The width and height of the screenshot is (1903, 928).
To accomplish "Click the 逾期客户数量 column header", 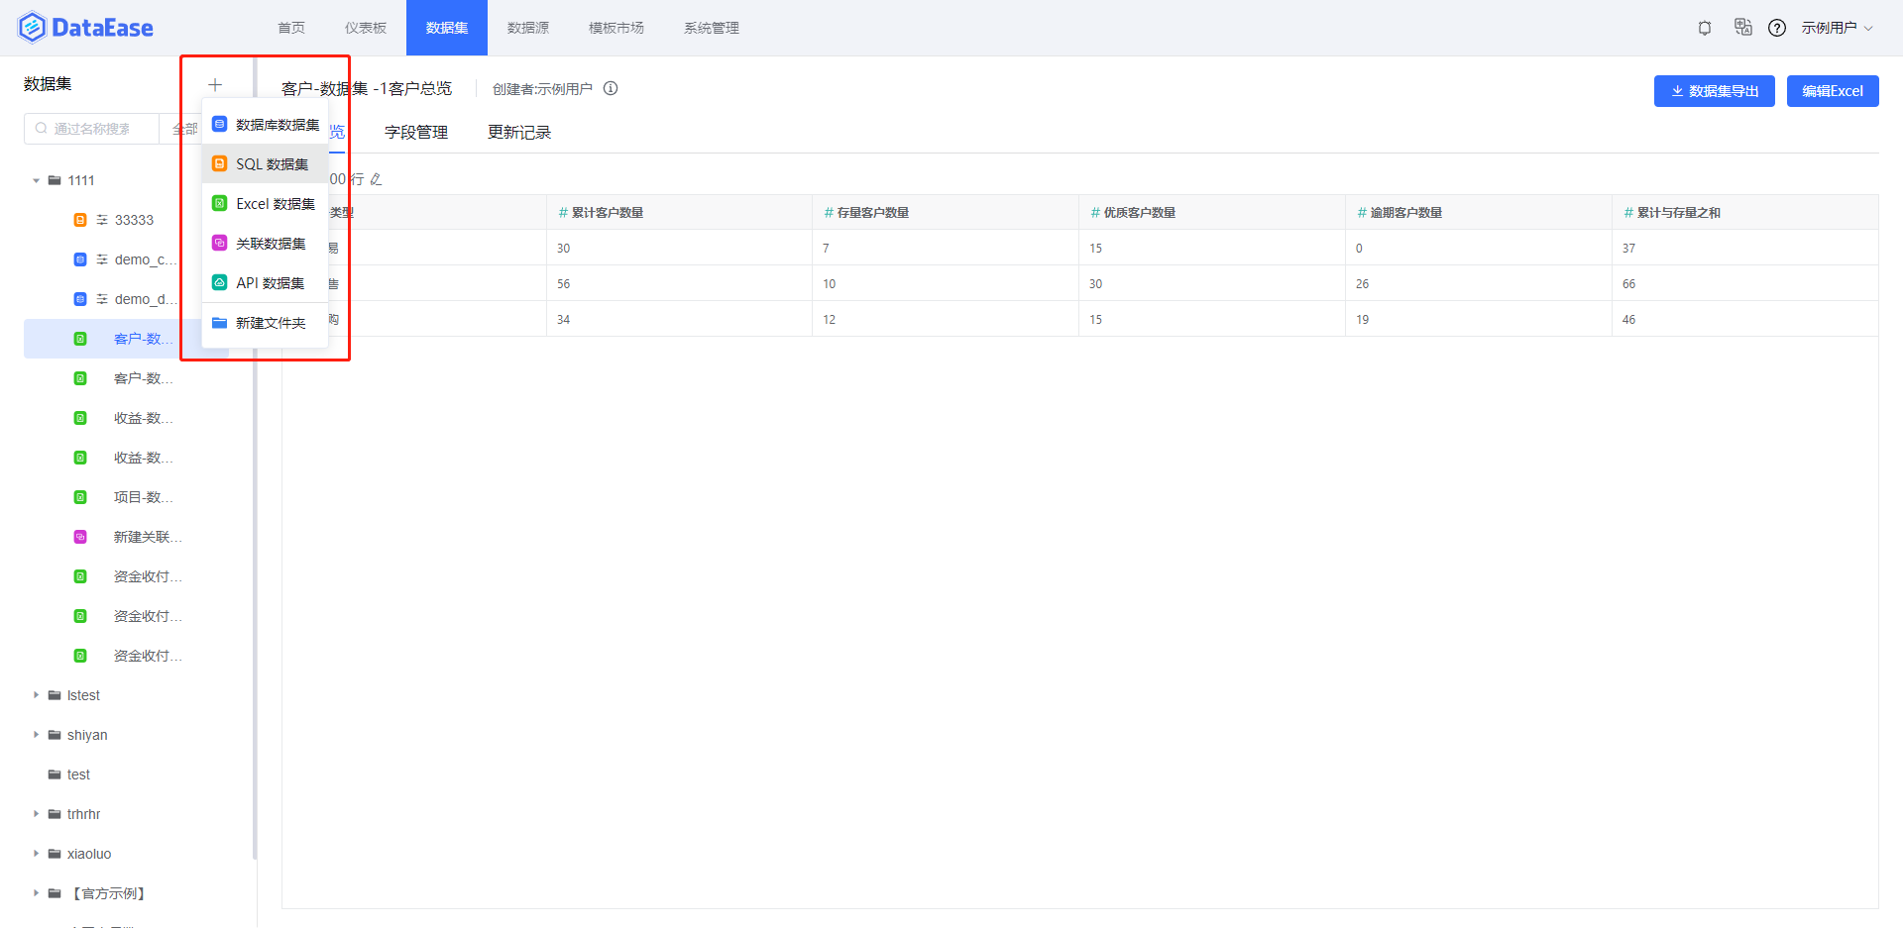I will click(x=1479, y=212).
